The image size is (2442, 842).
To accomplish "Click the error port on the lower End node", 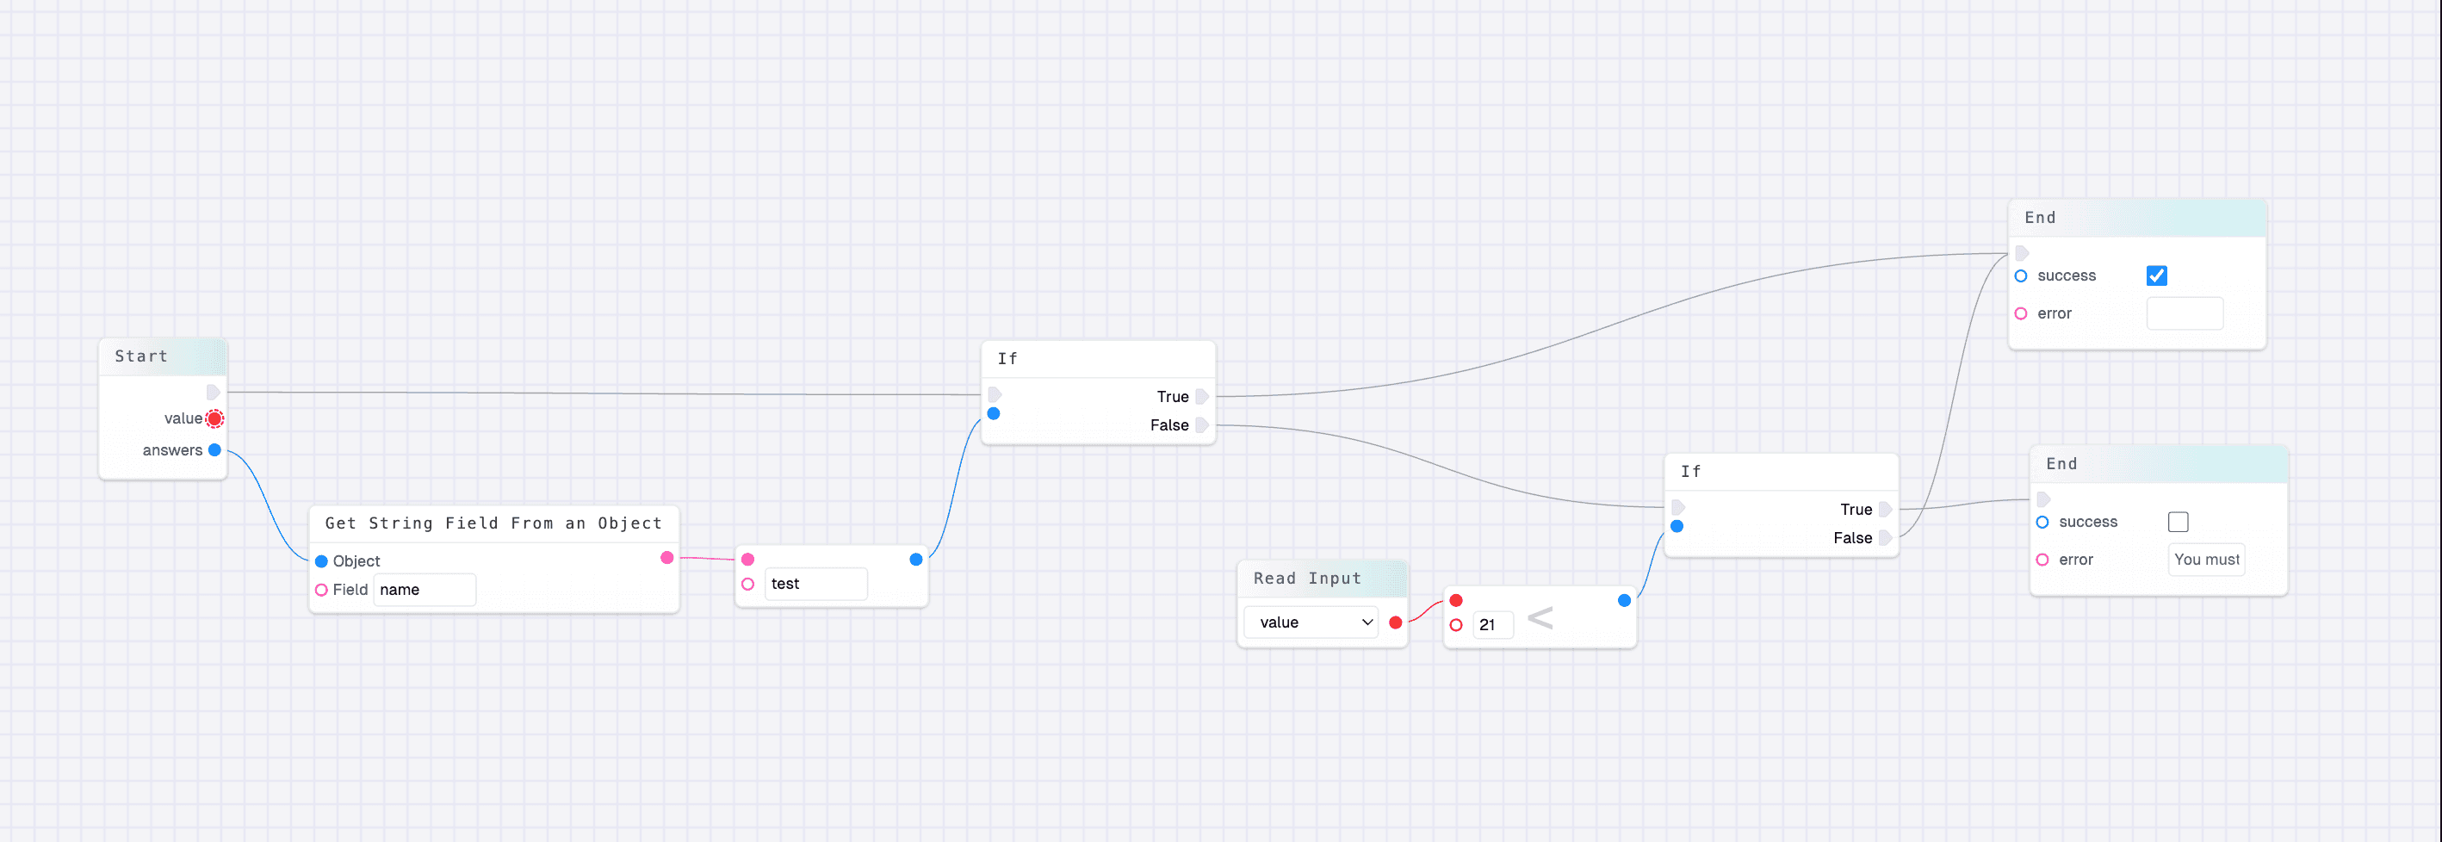I will (2043, 560).
